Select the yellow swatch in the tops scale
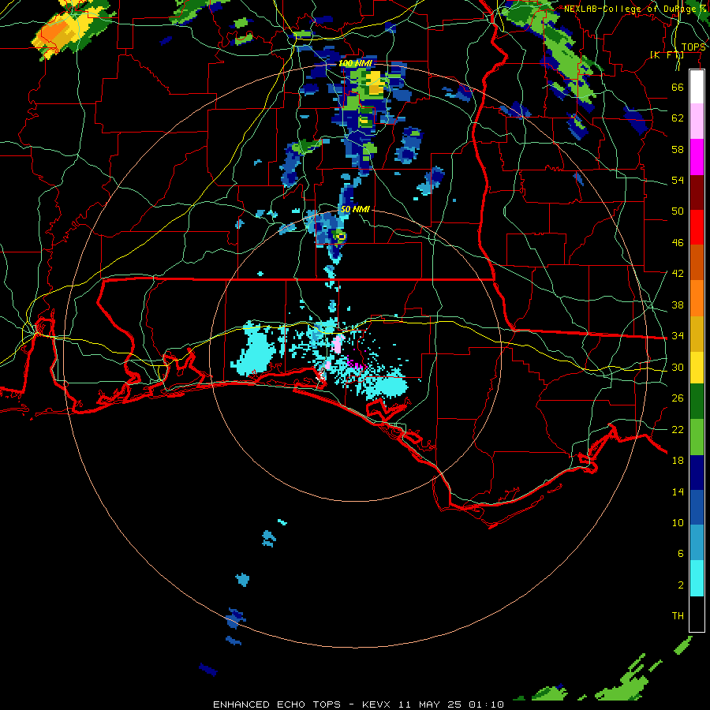 point(697,367)
